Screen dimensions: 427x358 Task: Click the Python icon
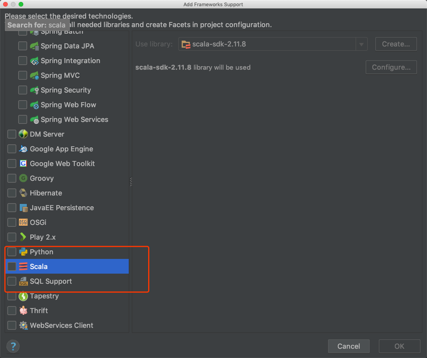coord(23,252)
